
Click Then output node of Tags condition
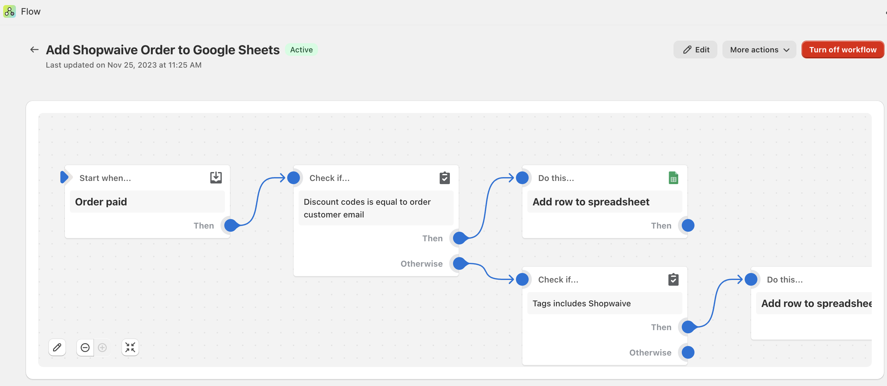(688, 327)
